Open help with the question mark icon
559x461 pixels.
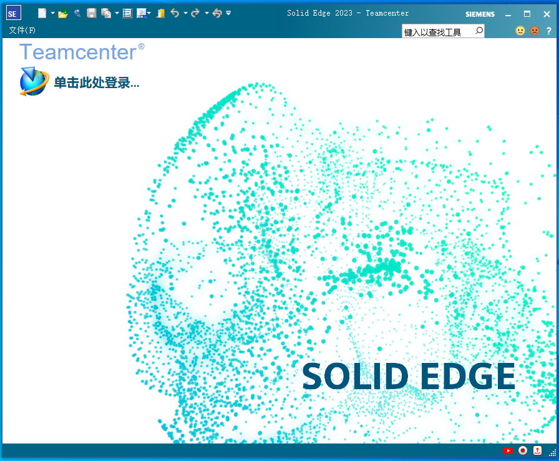[549, 31]
